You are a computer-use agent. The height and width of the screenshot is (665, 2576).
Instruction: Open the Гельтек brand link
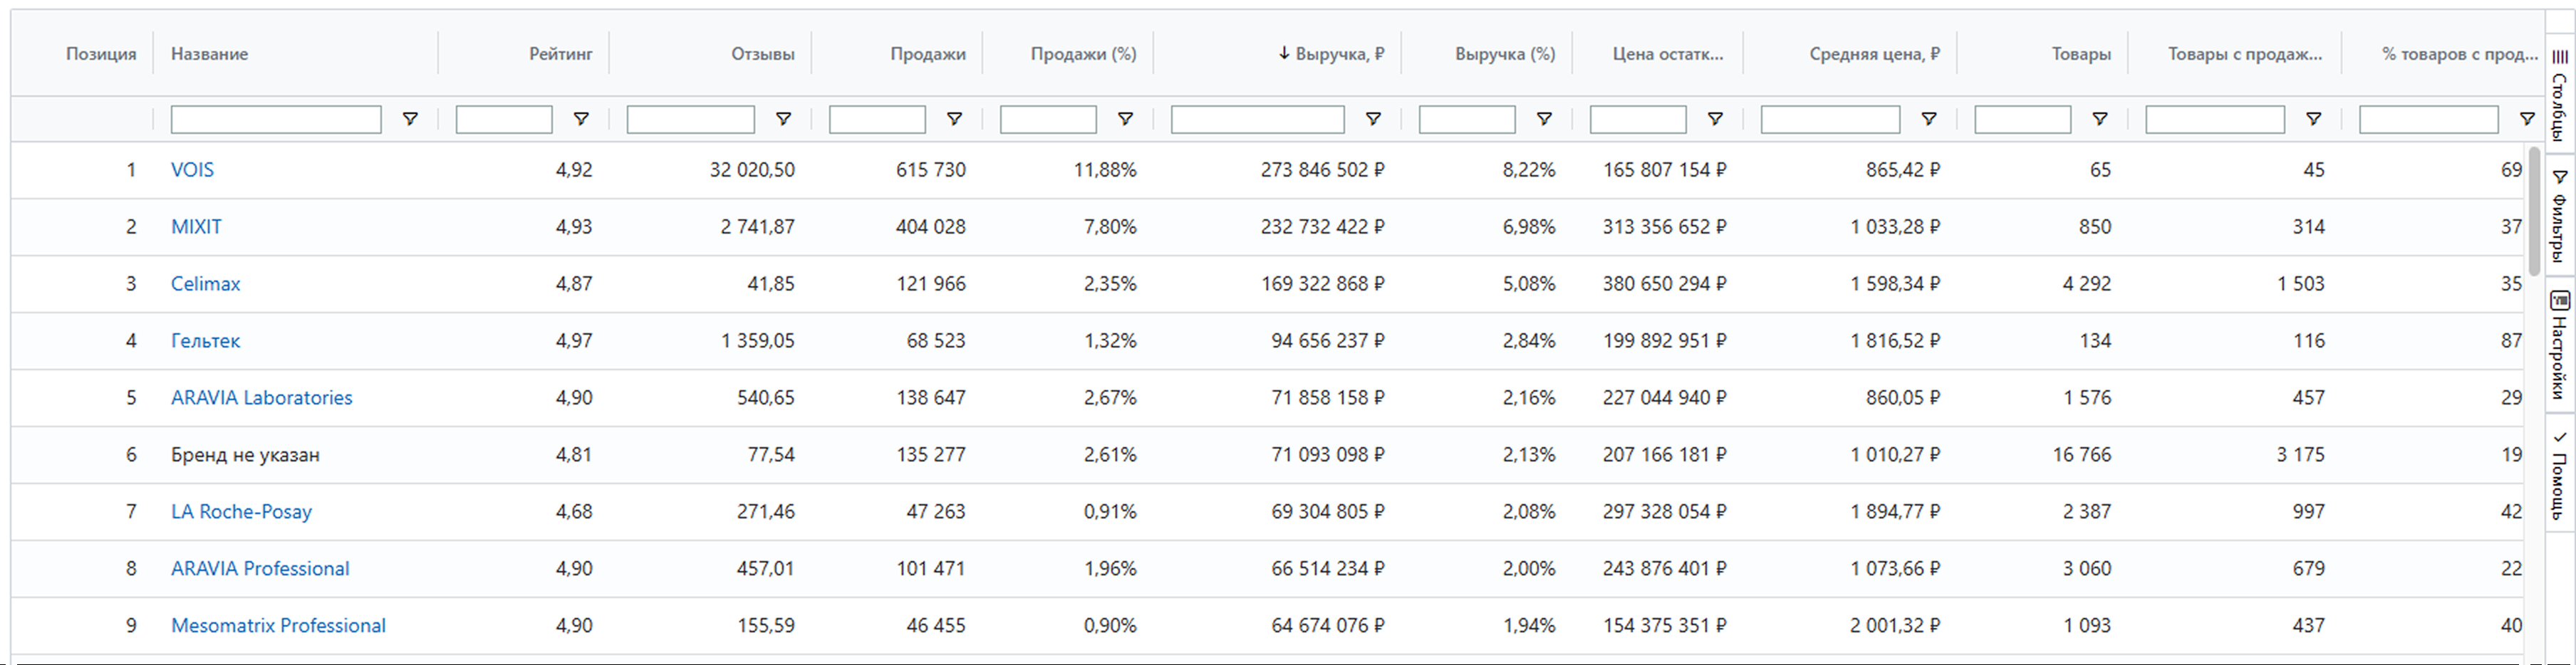point(206,341)
